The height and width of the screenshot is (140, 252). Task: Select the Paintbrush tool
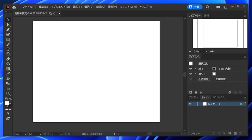pos(8,44)
